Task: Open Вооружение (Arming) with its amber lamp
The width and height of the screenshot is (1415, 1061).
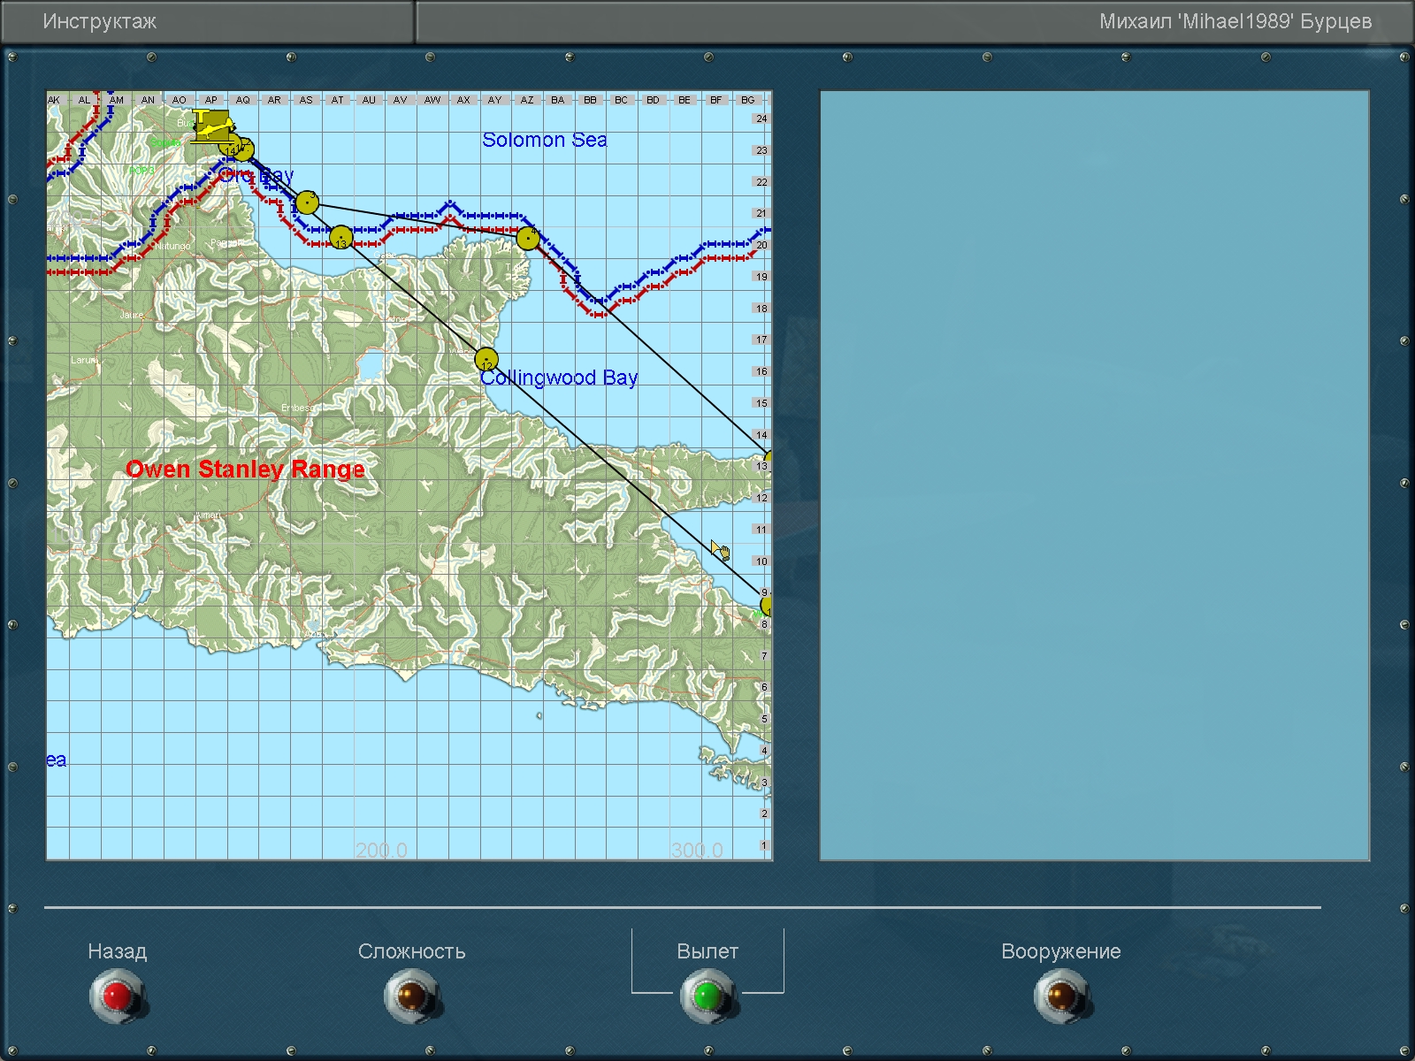Action: click(1061, 996)
